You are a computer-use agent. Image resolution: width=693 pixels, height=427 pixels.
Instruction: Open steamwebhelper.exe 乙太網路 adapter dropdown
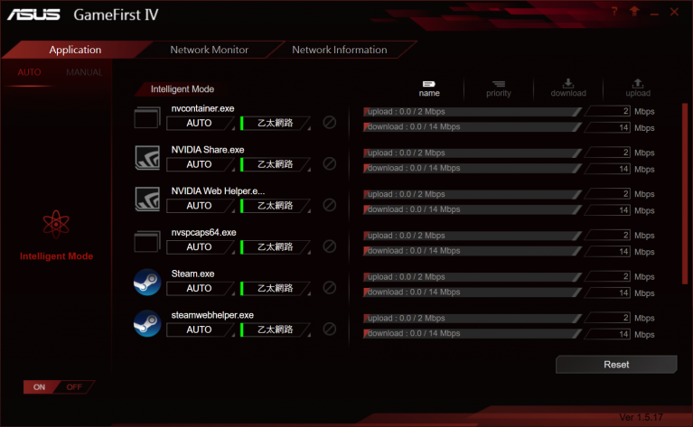(276, 330)
